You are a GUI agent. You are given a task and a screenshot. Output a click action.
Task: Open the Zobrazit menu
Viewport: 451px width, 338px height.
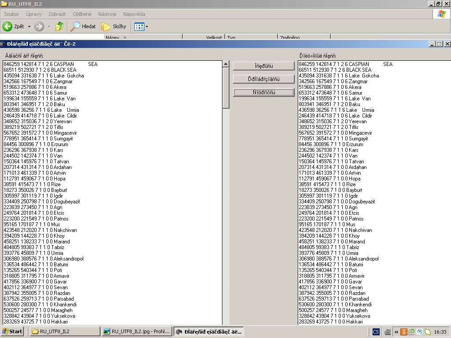(57, 14)
